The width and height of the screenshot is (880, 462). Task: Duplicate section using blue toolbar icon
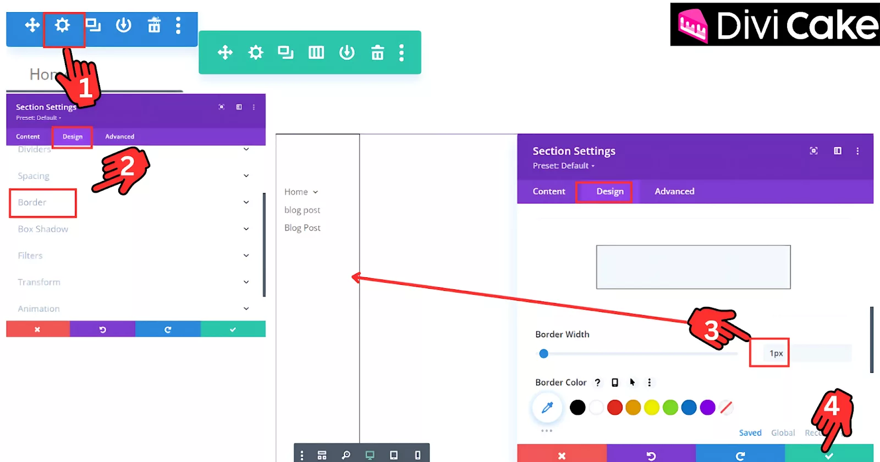94,25
